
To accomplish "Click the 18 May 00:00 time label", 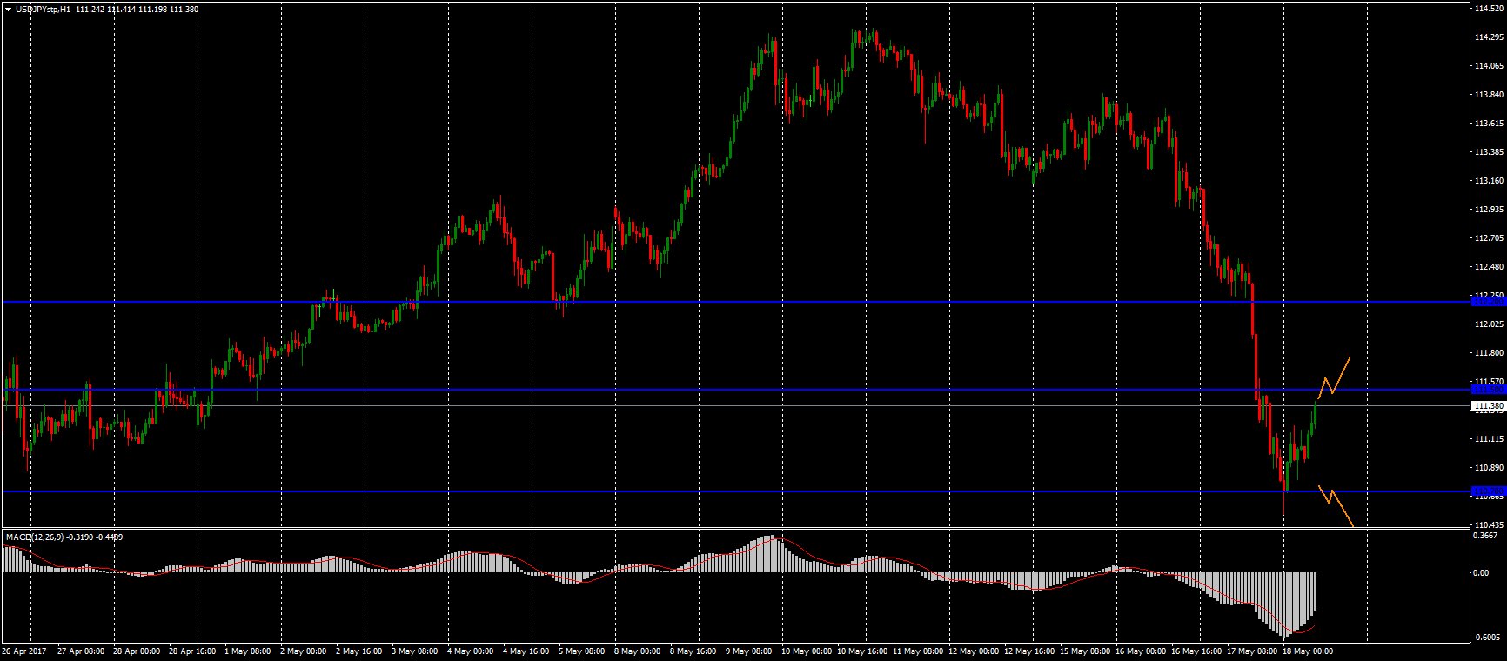I will point(1309,651).
